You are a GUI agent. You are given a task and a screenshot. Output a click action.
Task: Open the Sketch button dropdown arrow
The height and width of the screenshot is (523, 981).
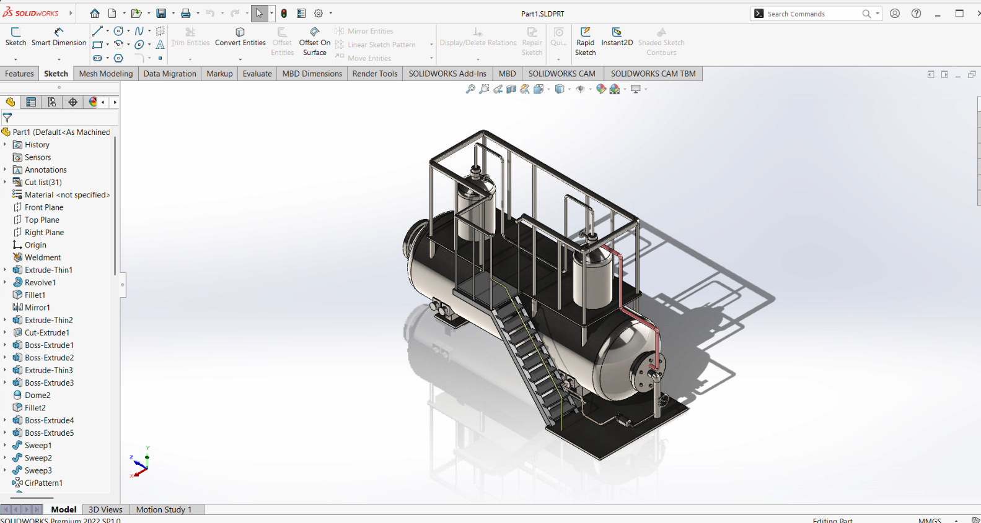(x=15, y=59)
